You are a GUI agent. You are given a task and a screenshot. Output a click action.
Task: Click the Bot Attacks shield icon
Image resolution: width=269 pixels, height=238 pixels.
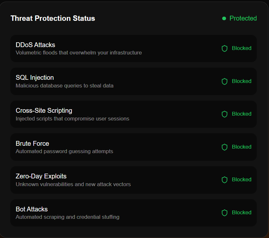[x=224, y=213]
